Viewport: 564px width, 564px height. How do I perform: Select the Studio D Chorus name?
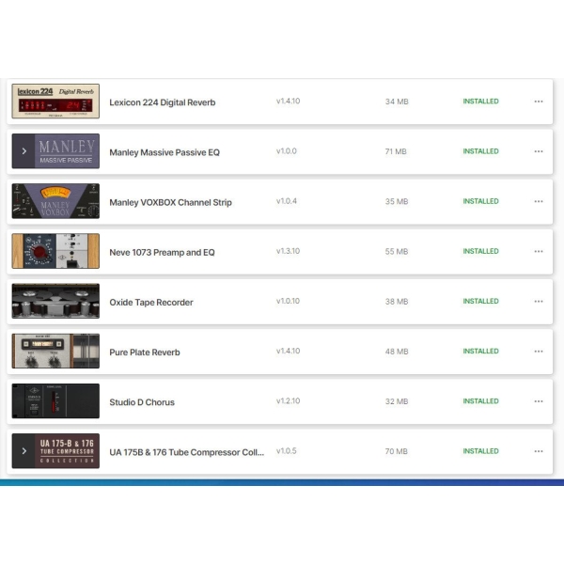tap(142, 402)
